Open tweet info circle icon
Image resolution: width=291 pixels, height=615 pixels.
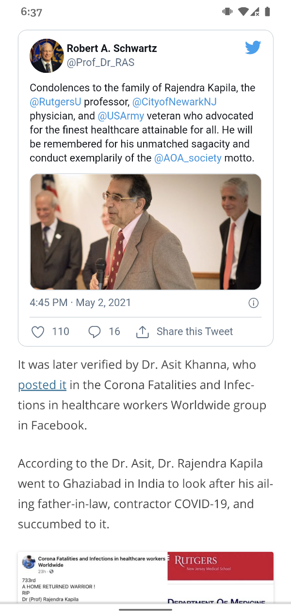click(x=253, y=303)
